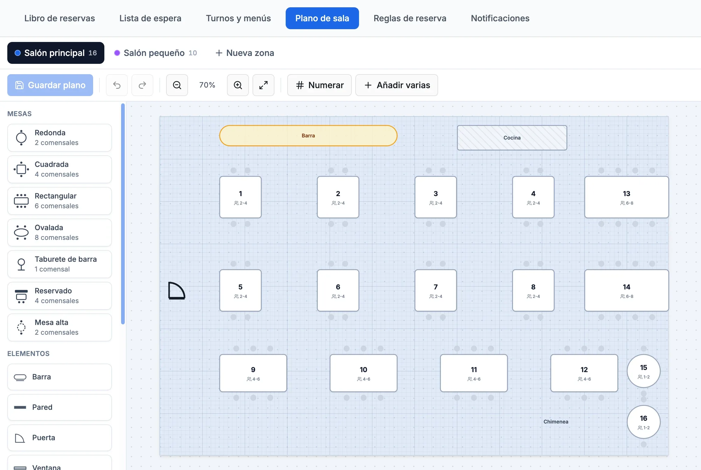Click the Añadir varias button
701x470 pixels.
click(x=397, y=85)
